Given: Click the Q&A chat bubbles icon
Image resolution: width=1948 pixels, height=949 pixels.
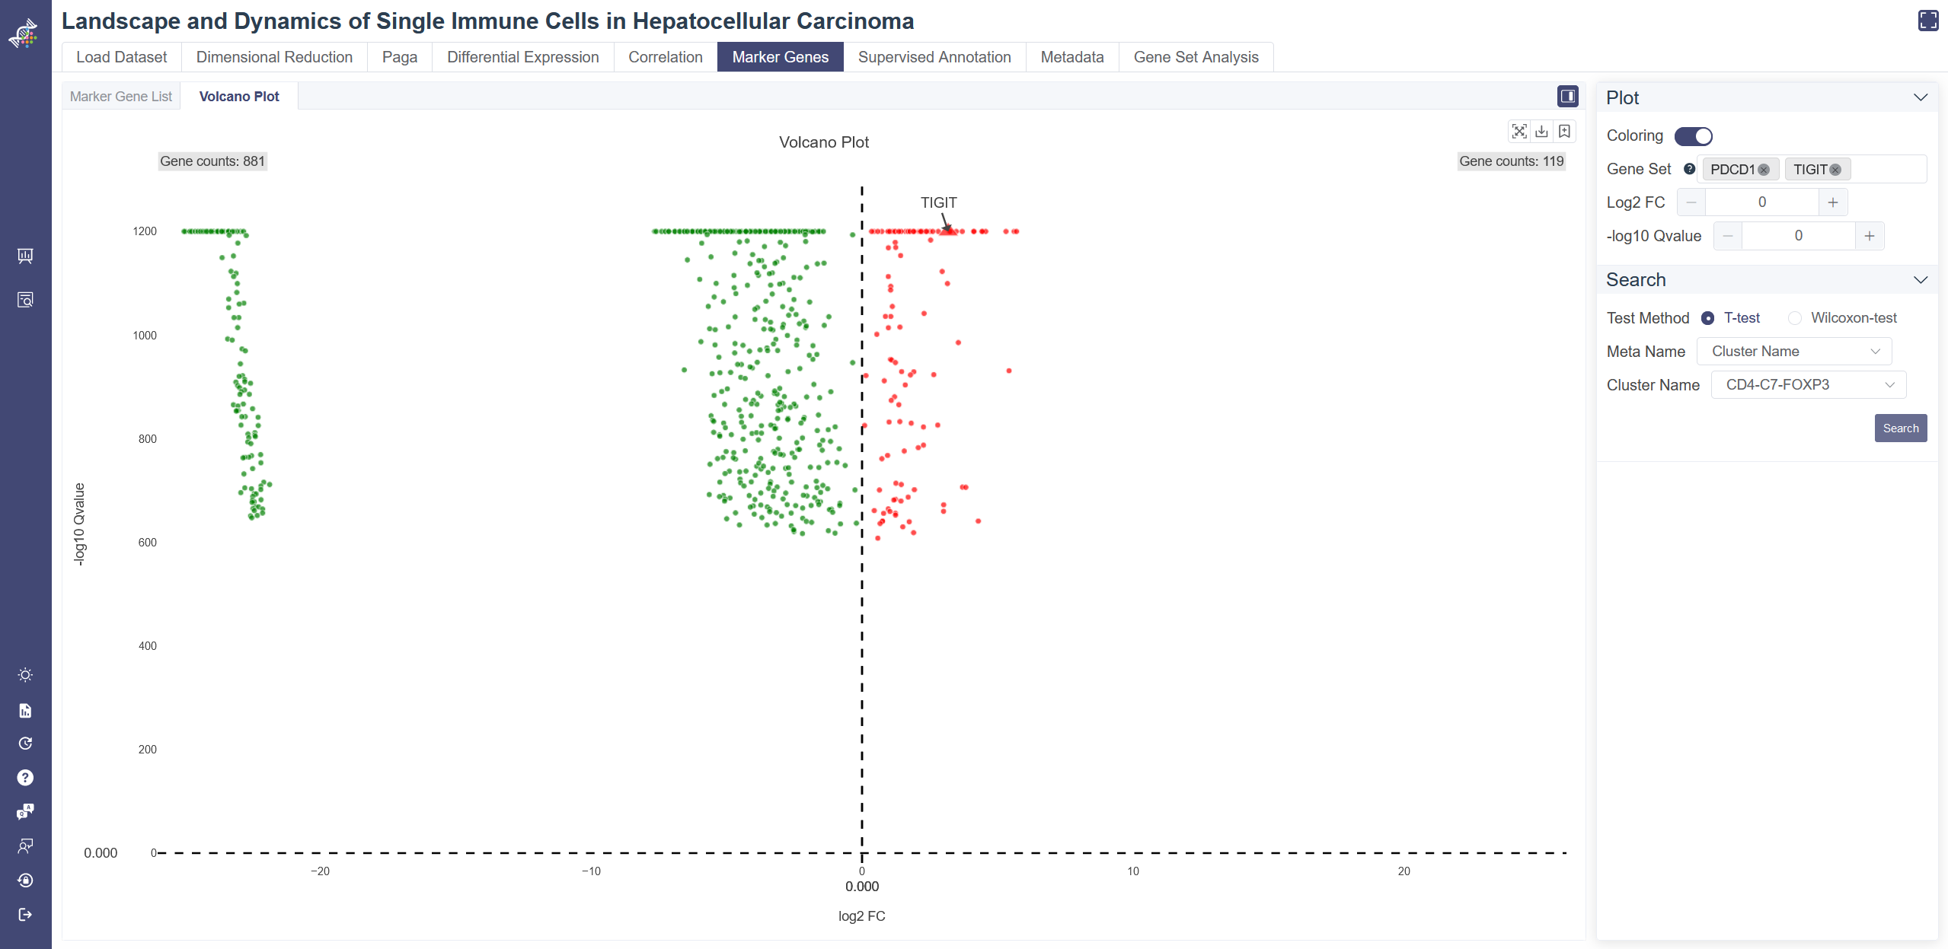Looking at the screenshot, I should point(25,811).
